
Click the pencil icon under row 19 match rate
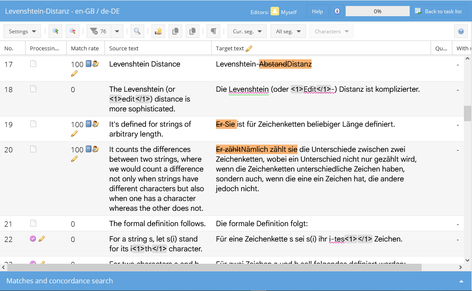(x=74, y=134)
